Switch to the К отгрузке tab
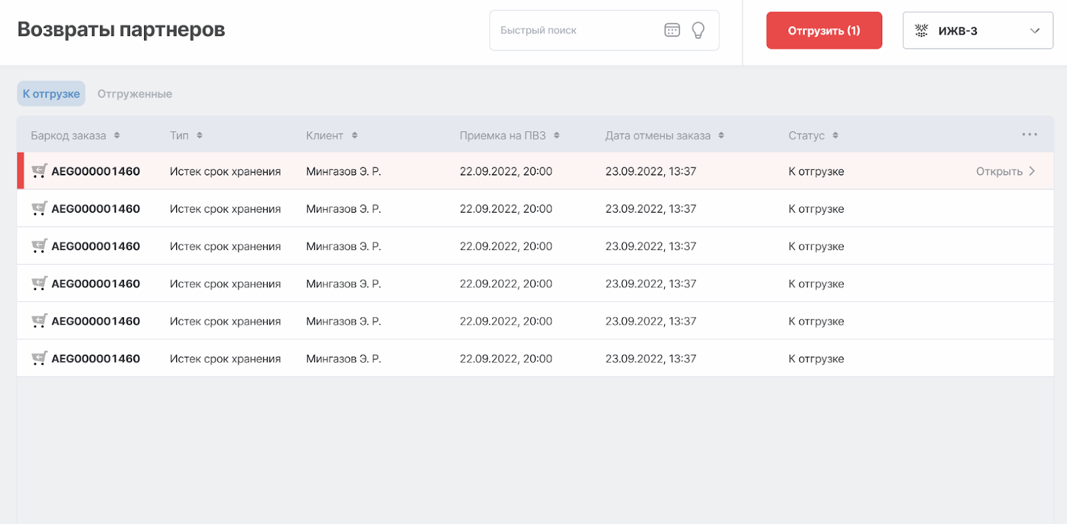This screenshot has width=1067, height=524. [x=51, y=94]
